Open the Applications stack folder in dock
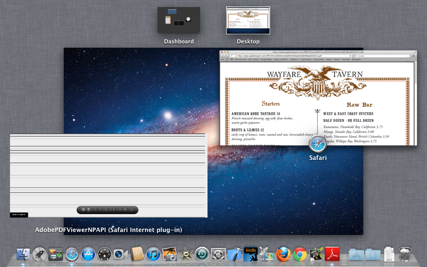 [356, 254]
